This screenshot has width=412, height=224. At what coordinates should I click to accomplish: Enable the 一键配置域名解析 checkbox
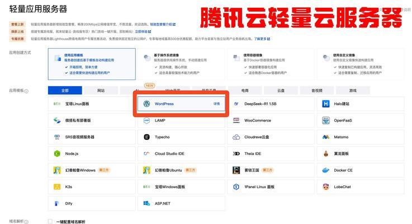pyautogui.click(x=50, y=222)
